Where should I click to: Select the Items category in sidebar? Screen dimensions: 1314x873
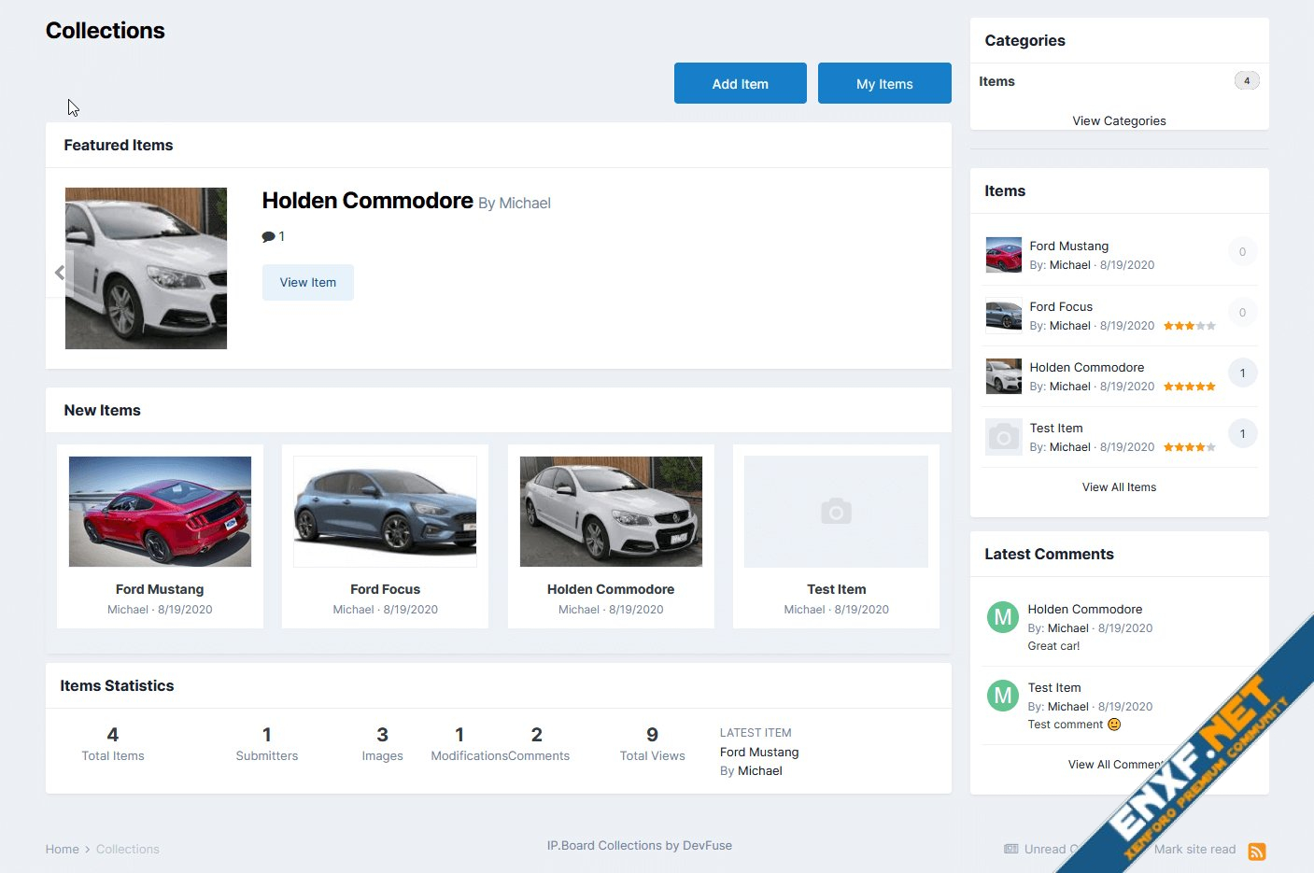[x=996, y=82]
